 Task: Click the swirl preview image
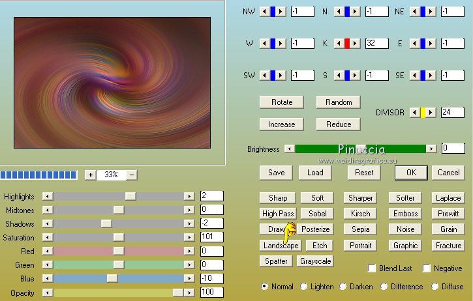click(112, 83)
